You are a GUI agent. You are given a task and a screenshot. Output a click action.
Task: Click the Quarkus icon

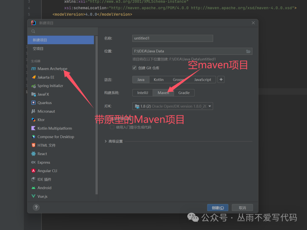pos(34,103)
